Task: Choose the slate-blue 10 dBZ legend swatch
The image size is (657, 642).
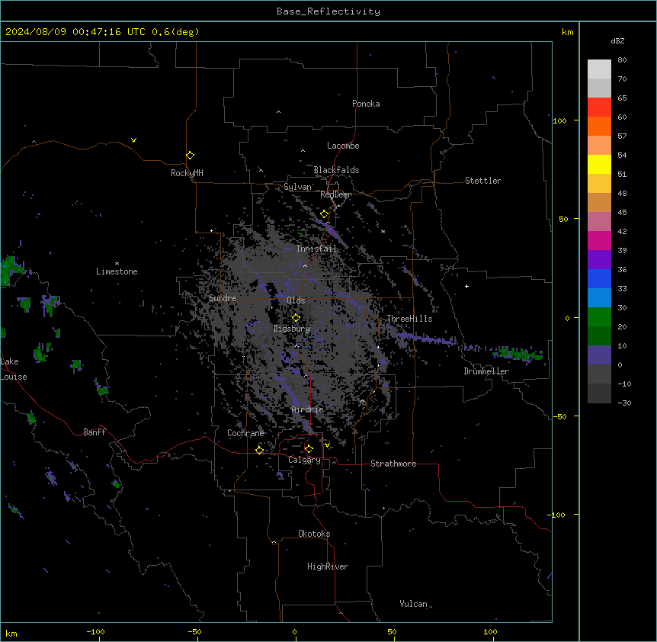Action: tap(599, 355)
